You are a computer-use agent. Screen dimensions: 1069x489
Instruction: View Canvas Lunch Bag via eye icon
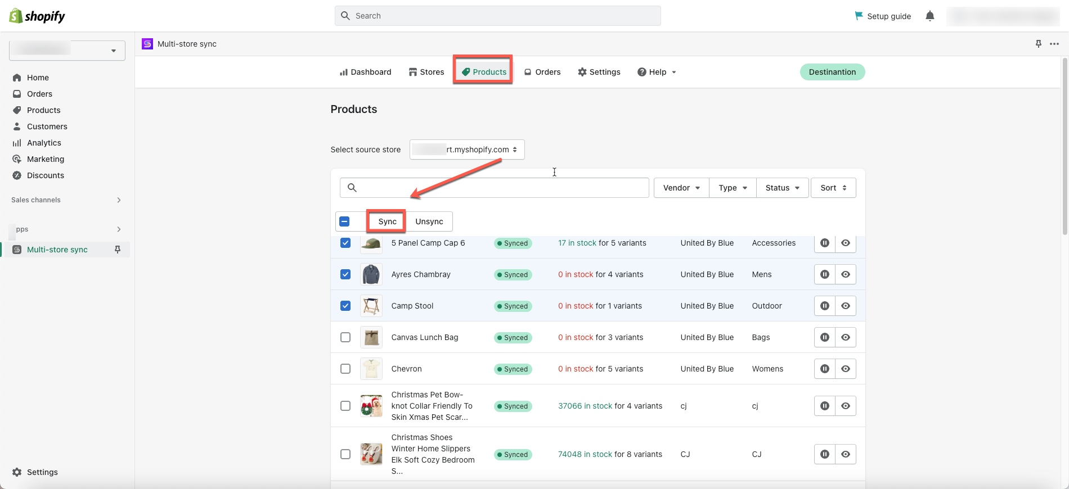846,337
